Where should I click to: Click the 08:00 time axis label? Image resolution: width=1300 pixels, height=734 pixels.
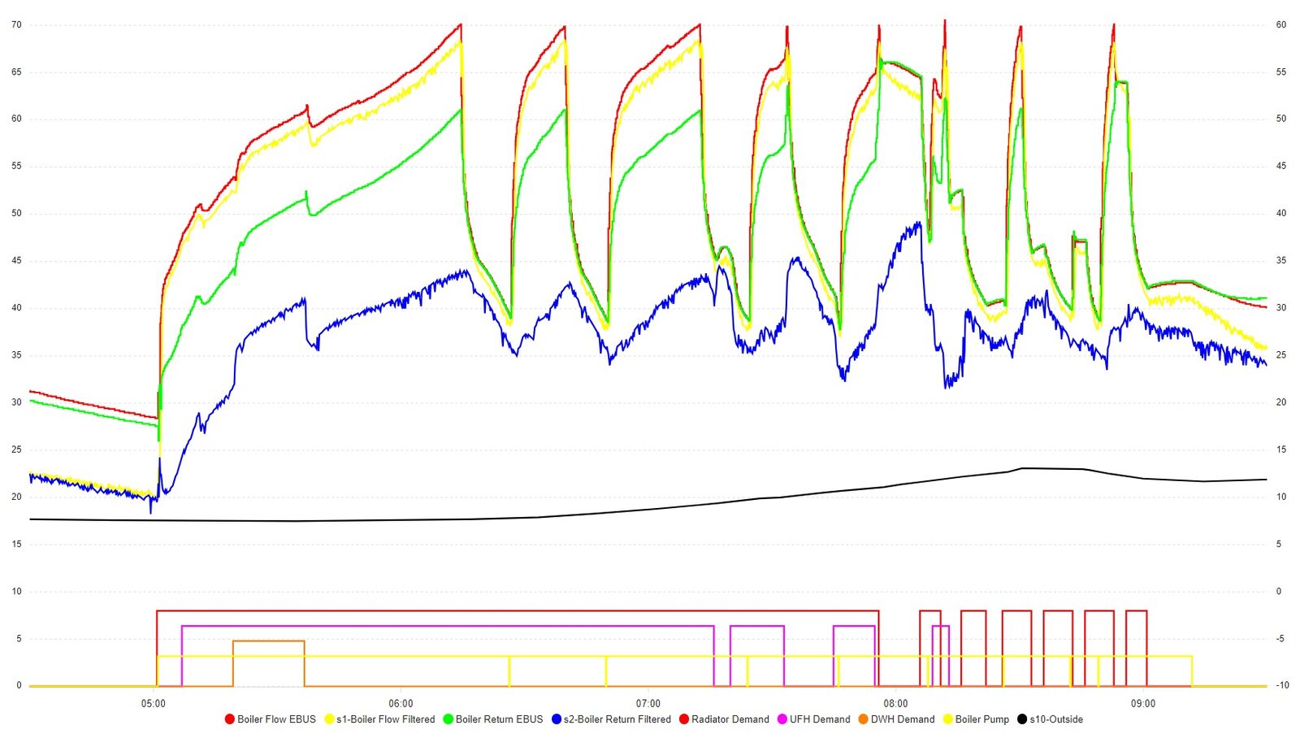pos(895,704)
